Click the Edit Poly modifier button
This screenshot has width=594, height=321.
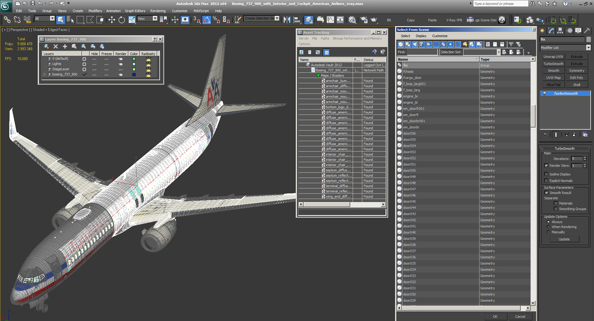point(577,78)
